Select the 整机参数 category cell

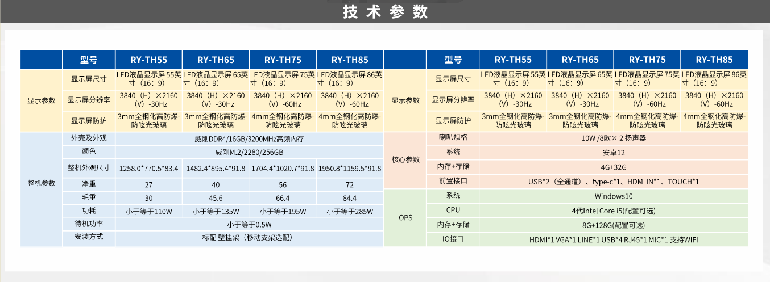click(x=42, y=183)
